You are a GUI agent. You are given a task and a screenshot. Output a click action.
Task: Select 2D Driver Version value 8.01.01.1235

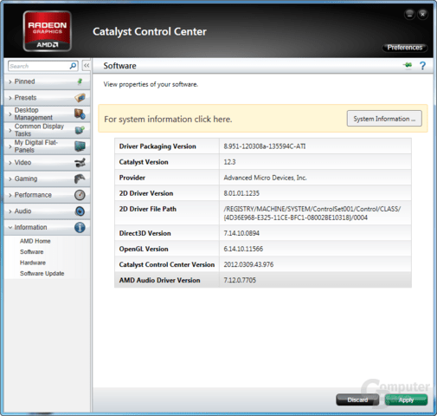click(241, 193)
